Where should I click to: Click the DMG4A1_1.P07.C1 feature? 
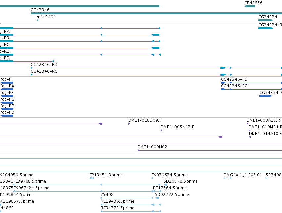coord(228,178)
